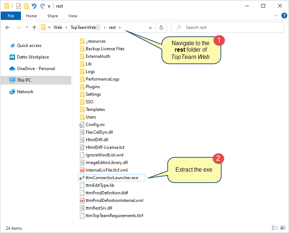Select the HtmlDiff.dll file
This screenshot has height=233, width=289.
point(94,140)
